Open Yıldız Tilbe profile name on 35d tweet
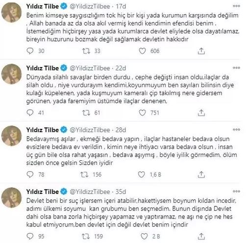Viewport: 247px width, 243px height. tap(43, 192)
